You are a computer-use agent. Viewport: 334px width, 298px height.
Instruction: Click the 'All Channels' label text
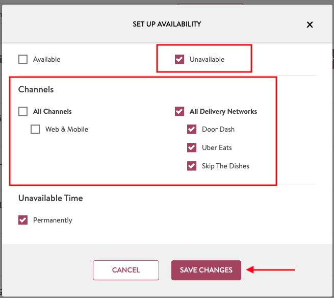point(53,111)
